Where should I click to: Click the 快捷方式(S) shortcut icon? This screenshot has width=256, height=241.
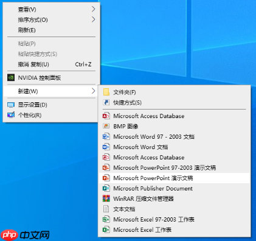[x=106, y=102]
